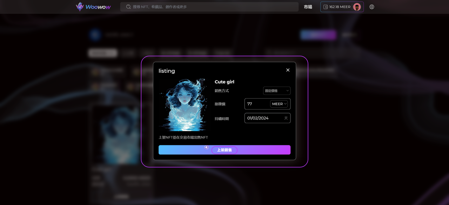Click the 上架NFT並在交易市場出售NFT description
Image resolution: width=449 pixels, height=205 pixels.
183,137
